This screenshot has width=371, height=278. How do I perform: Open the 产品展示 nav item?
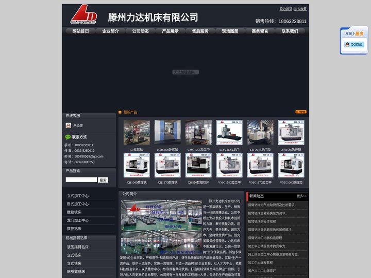click(170, 31)
